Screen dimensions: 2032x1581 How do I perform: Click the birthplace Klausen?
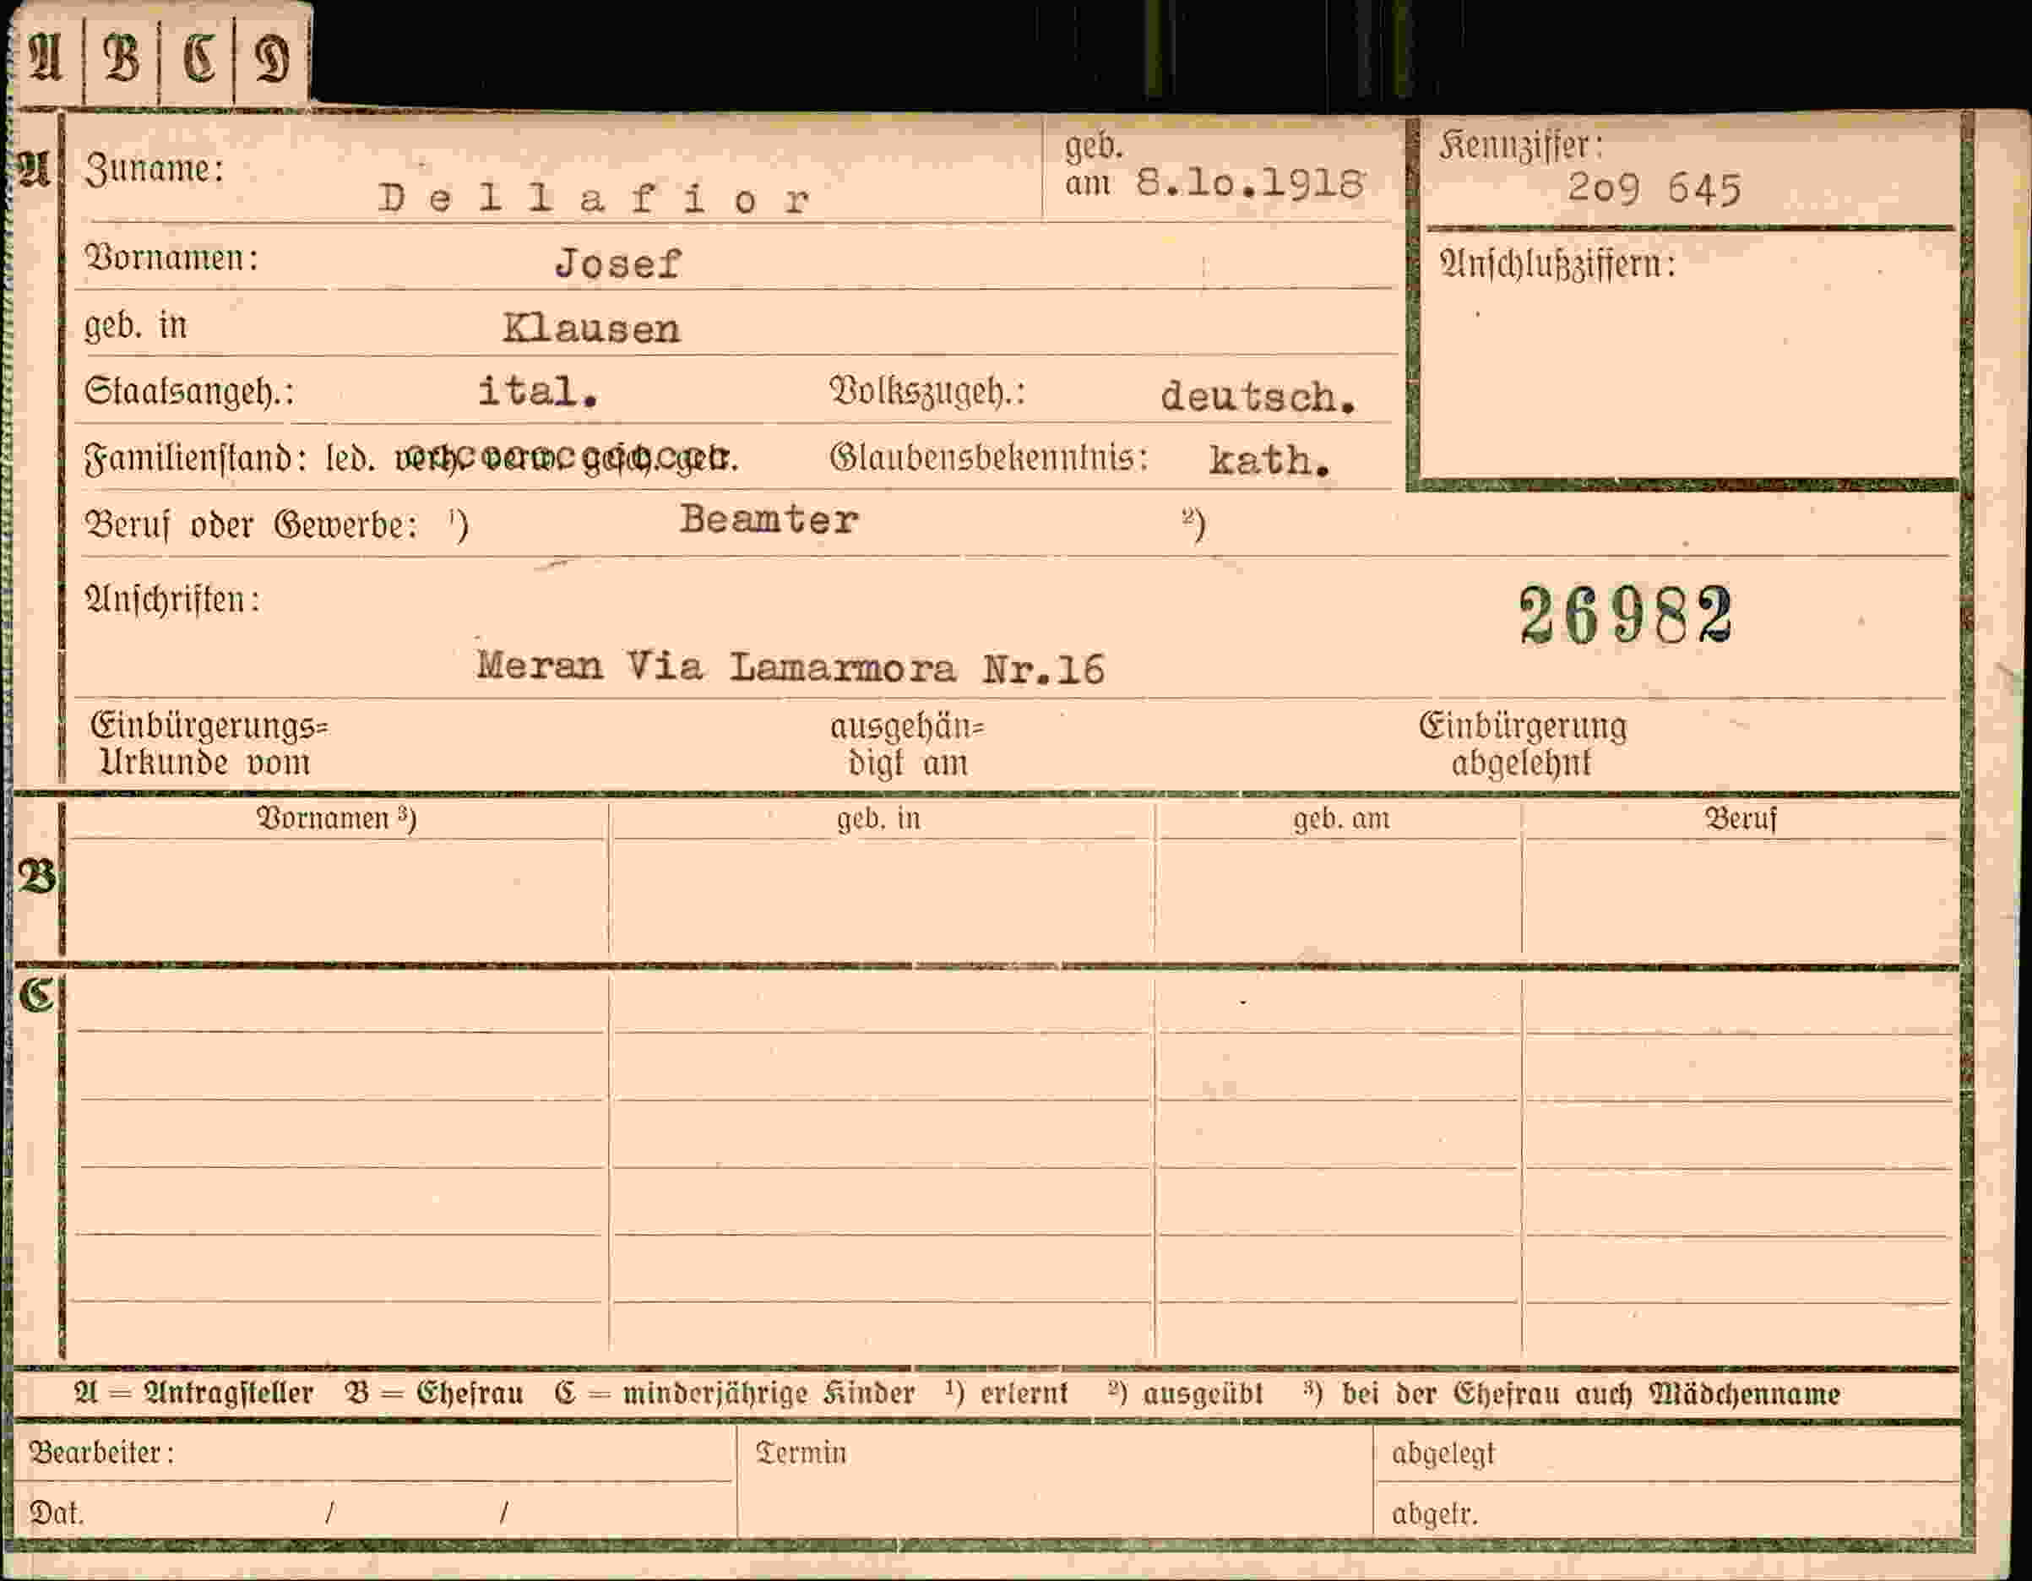[x=592, y=329]
